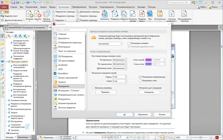Open the Файл menu
The image size is (223, 140).
pos(4,7)
